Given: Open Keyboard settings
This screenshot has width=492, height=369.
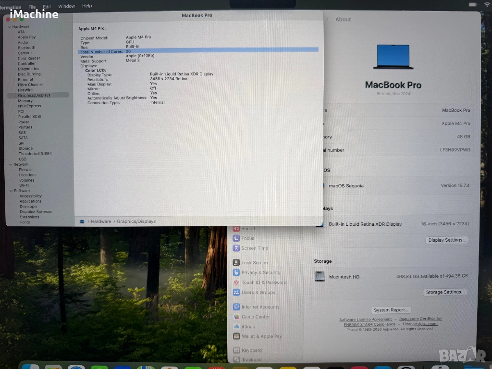Looking at the screenshot, I should coord(252,350).
